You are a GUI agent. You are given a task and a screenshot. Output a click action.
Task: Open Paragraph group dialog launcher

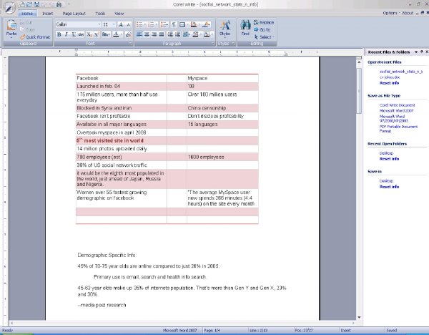tap(212, 44)
